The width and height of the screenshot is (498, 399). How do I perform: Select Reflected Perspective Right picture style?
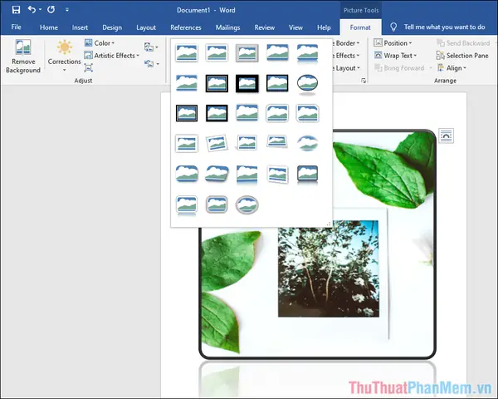pyautogui.click(x=247, y=175)
